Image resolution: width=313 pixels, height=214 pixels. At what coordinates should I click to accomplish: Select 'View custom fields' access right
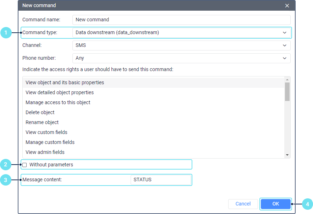point(153,132)
